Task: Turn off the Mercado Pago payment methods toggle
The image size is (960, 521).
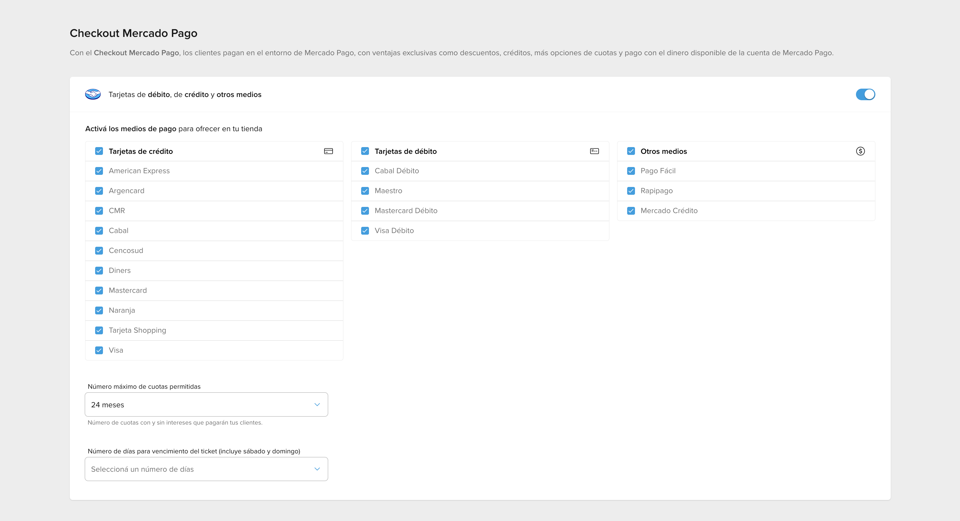Action: click(x=865, y=95)
